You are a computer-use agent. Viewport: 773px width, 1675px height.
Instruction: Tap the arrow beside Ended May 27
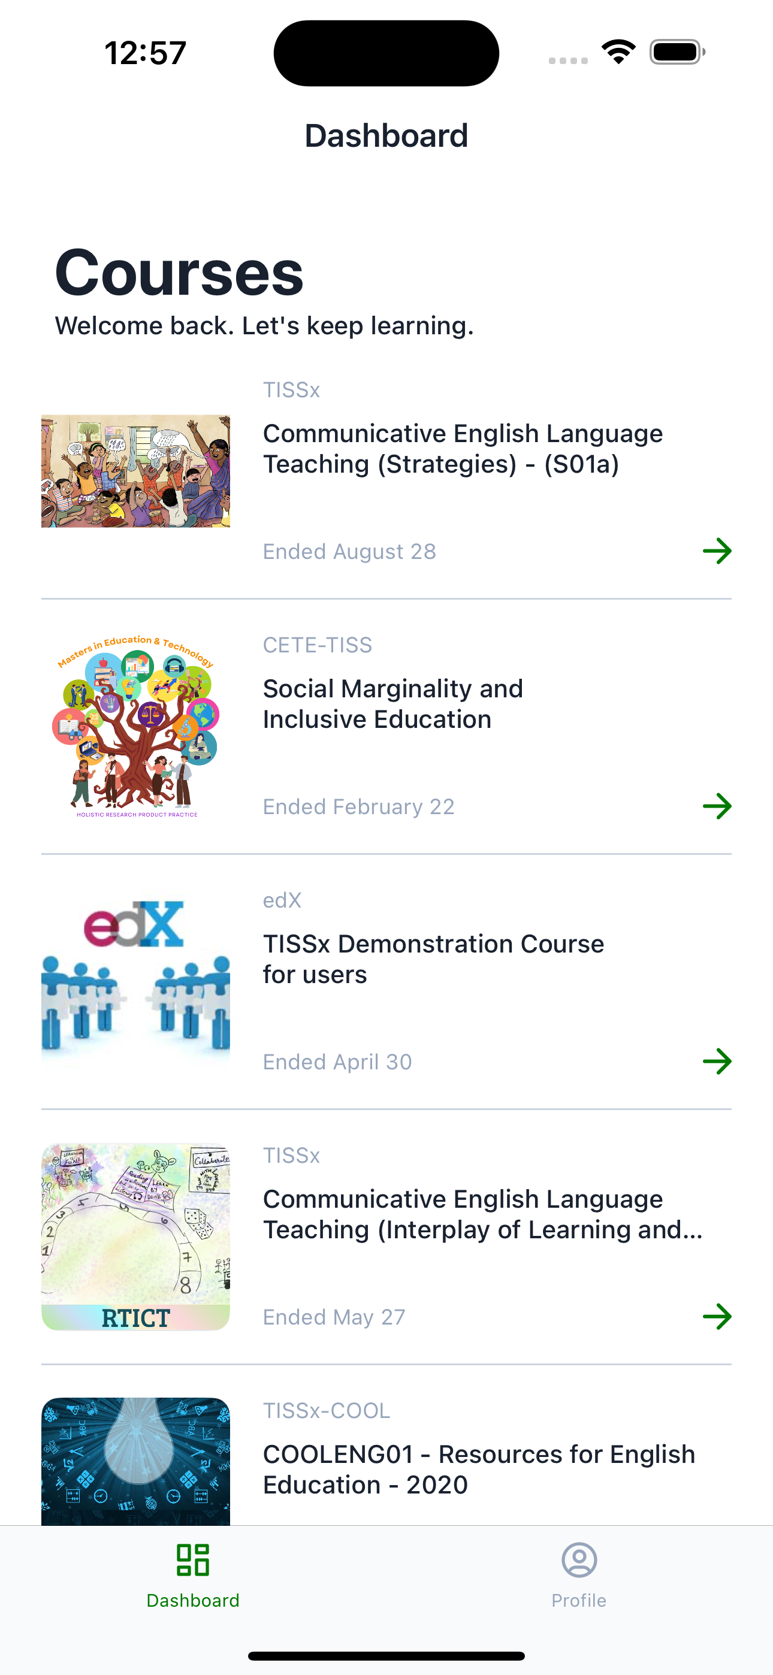[x=717, y=1316]
